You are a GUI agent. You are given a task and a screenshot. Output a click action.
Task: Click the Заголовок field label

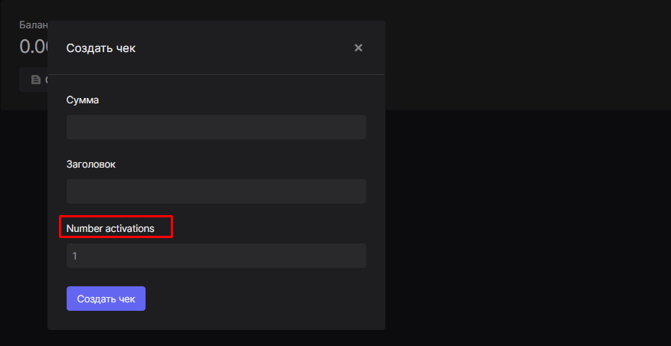pos(91,164)
